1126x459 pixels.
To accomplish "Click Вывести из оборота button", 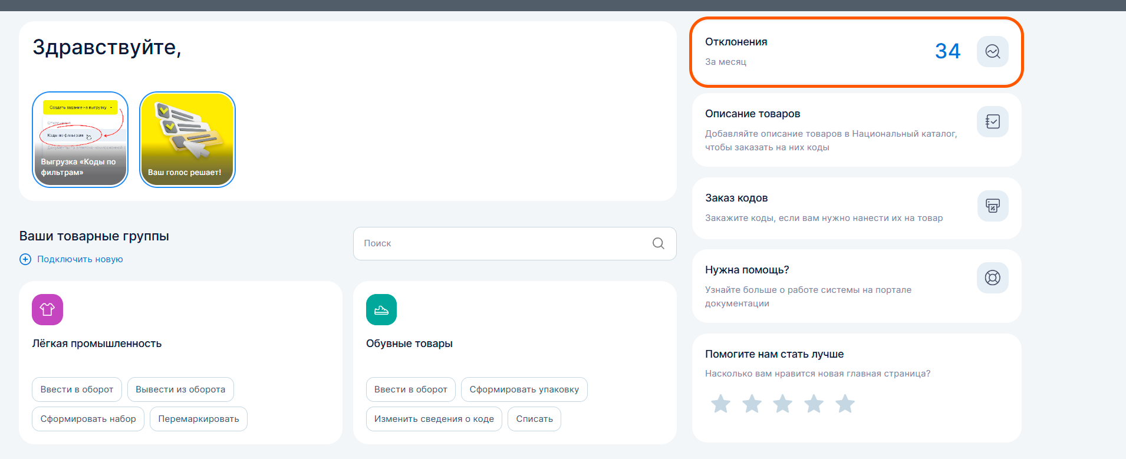I will pos(180,389).
